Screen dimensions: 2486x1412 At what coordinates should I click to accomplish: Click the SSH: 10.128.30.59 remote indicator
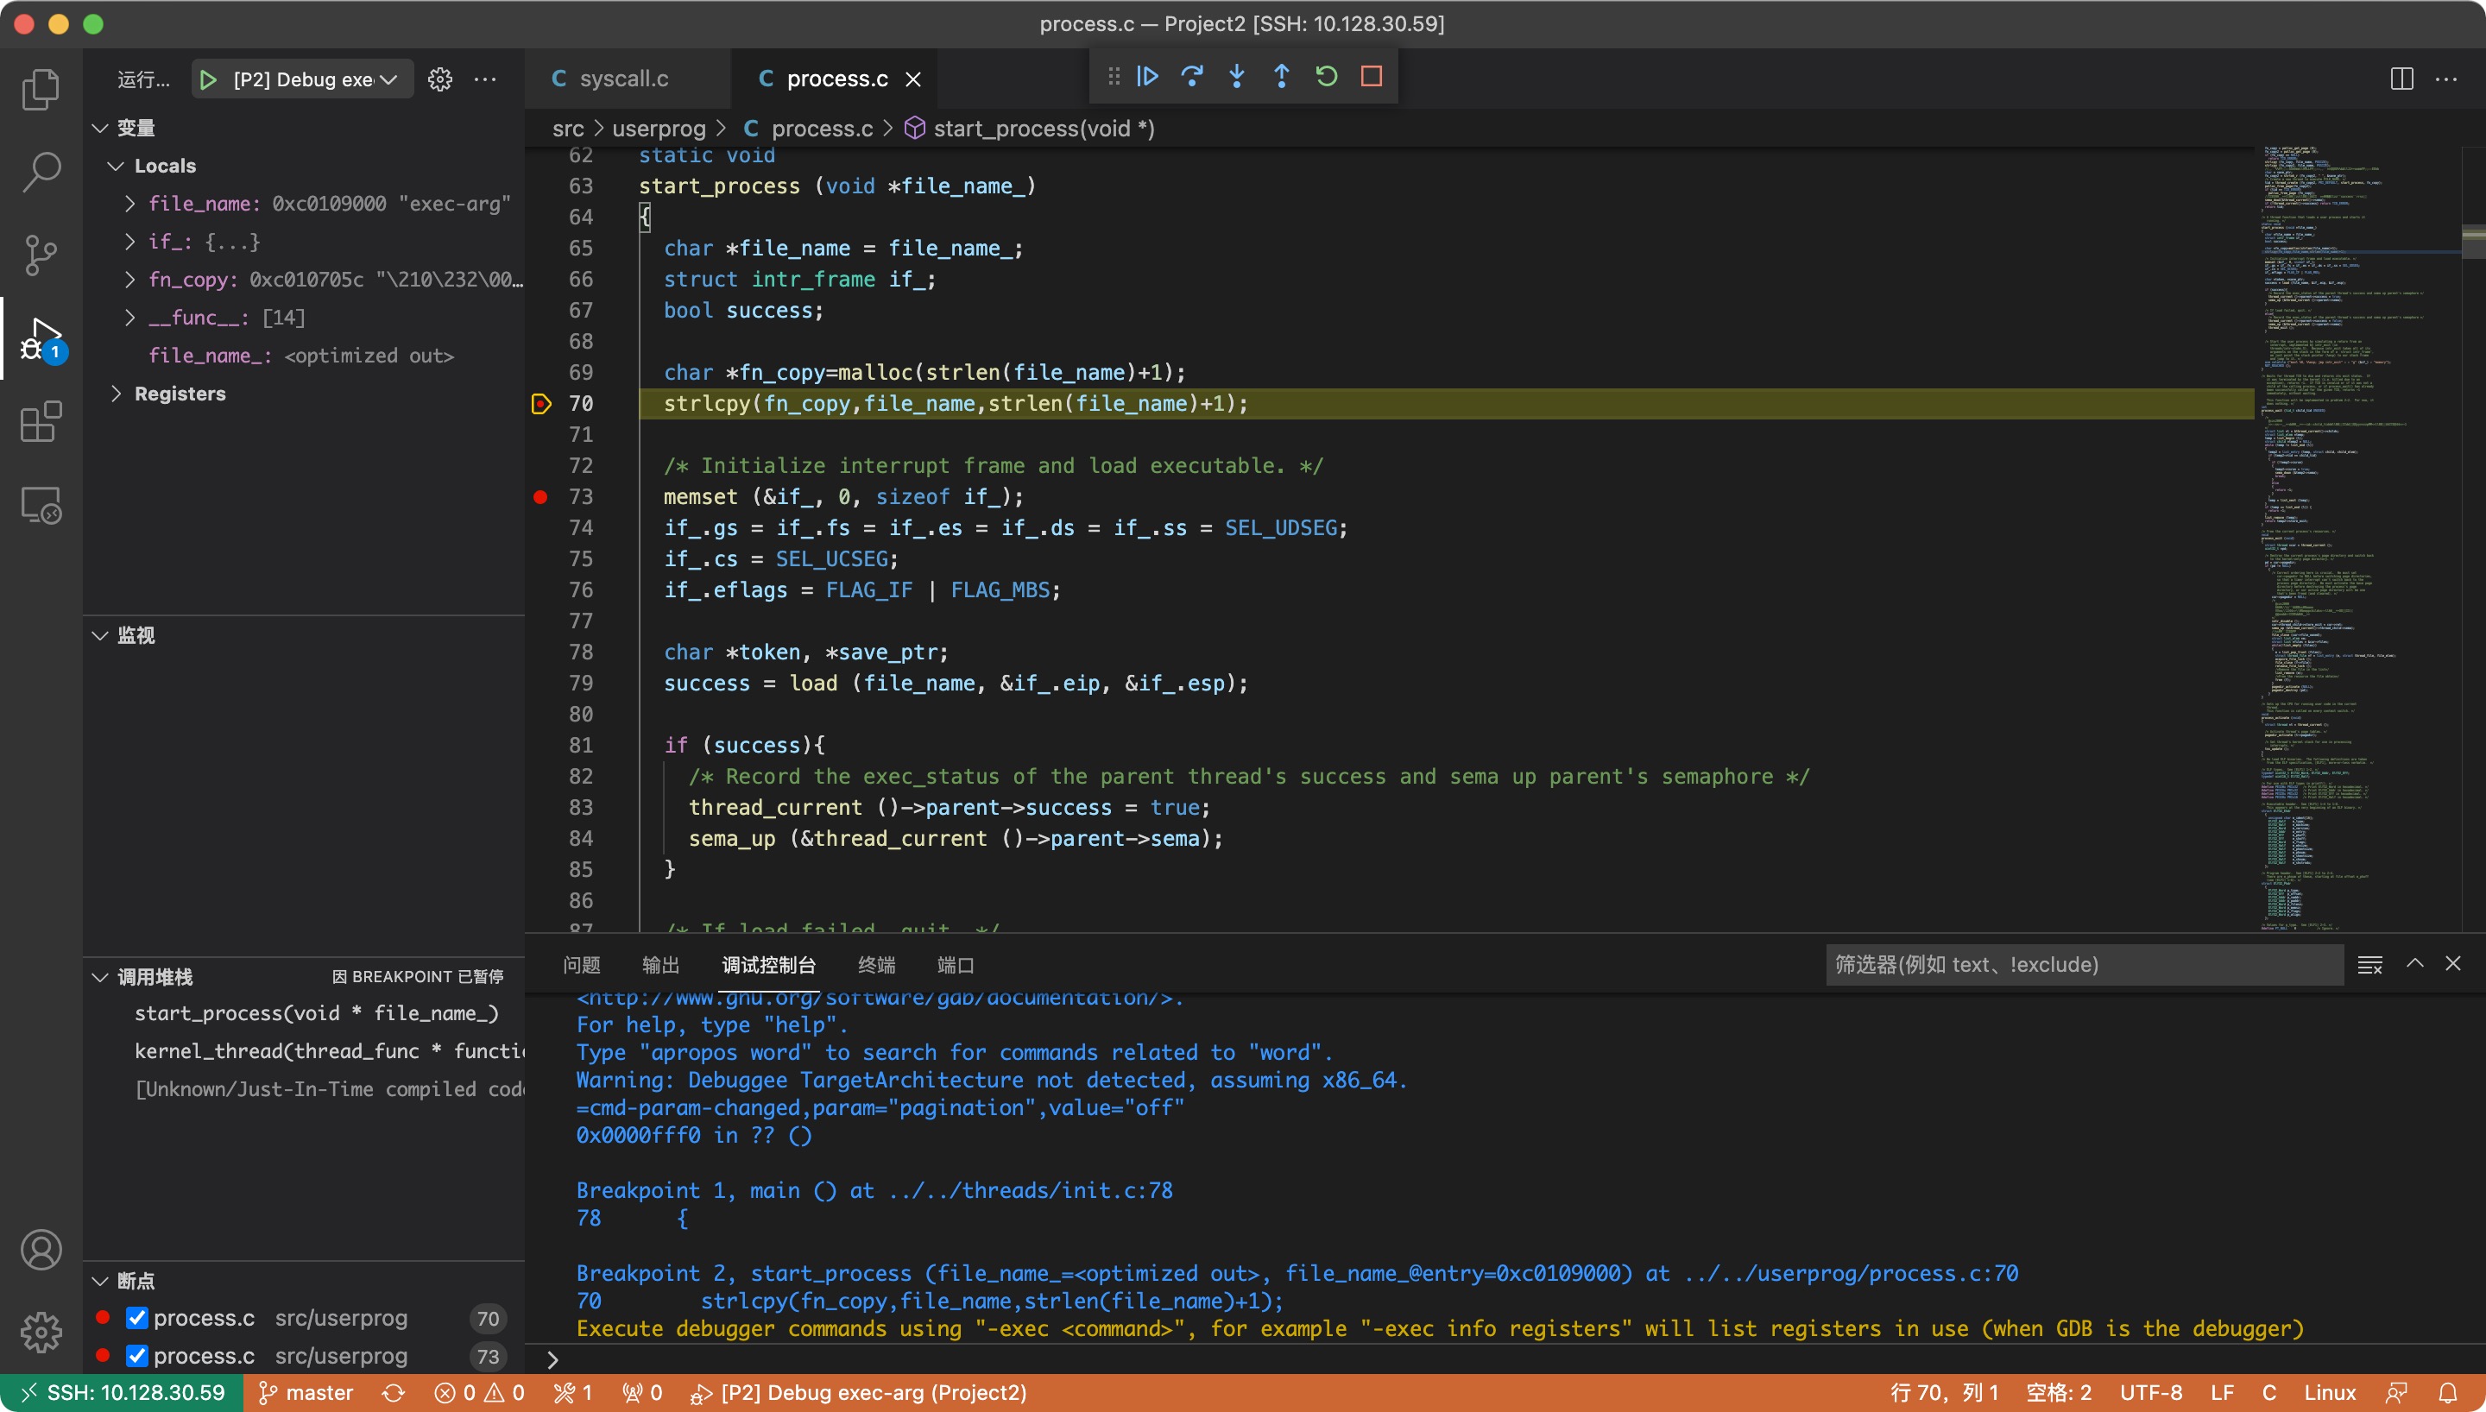pos(123,1393)
